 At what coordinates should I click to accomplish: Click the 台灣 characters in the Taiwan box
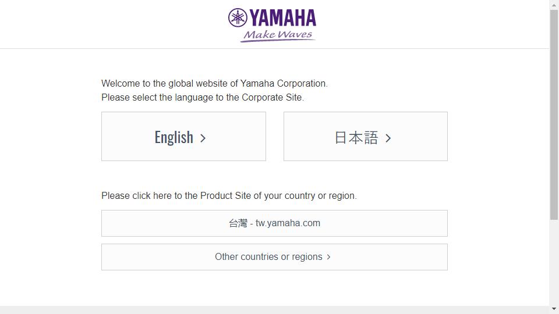click(238, 223)
